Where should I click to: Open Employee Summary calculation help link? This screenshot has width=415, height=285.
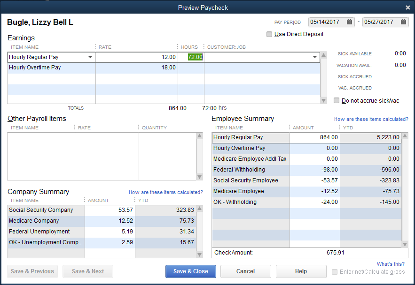[371, 120]
